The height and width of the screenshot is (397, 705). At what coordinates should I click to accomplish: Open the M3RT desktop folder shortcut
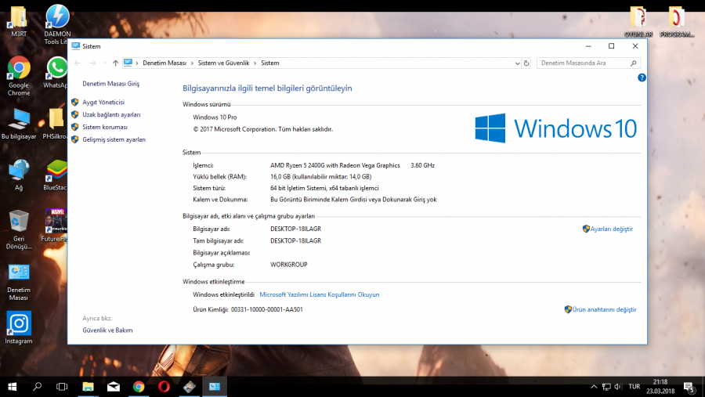19,21
